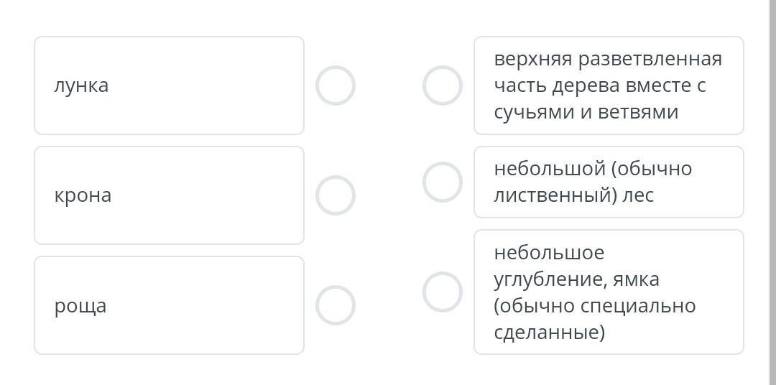Pick the connector dot for the first left term
This screenshot has width=776, height=385.
tap(336, 85)
